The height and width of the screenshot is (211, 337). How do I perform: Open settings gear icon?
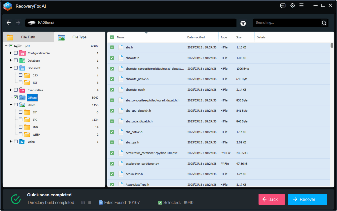pos(293,5)
